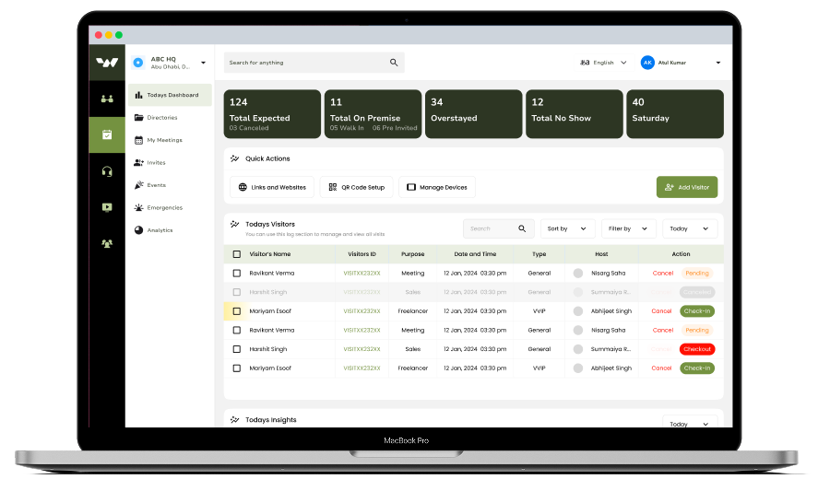Open the Filter by dropdown
818x479 pixels.
[x=628, y=228]
